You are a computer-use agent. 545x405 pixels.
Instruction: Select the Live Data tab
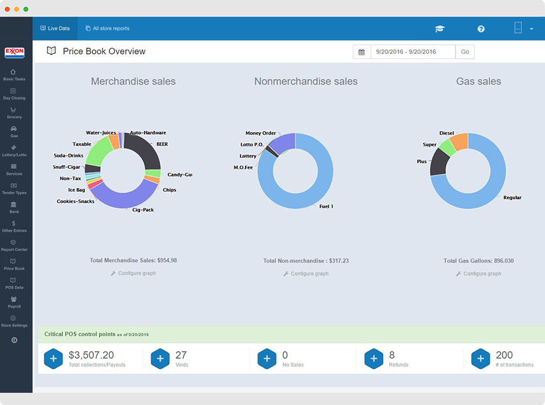click(x=55, y=28)
